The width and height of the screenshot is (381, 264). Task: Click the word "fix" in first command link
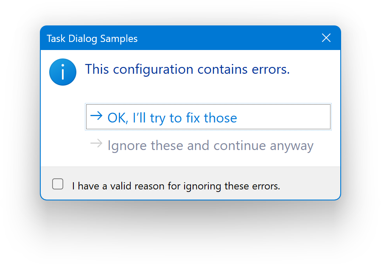(x=193, y=117)
